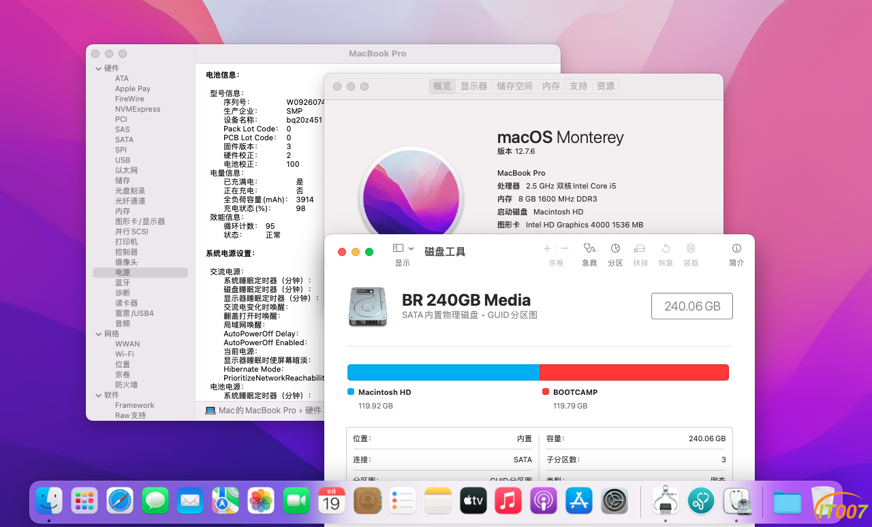Collapse the 软件 software tree section
This screenshot has width=872, height=527.
[98, 395]
